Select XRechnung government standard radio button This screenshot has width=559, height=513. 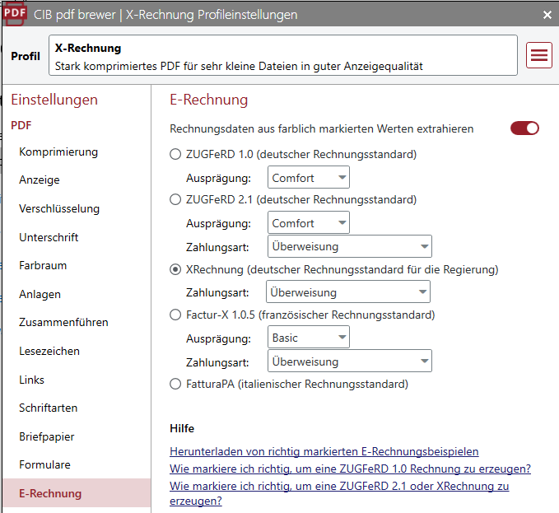point(175,269)
